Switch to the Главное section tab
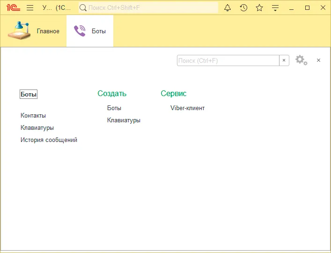This screenshot has height=253, width=331. point(48,31)
